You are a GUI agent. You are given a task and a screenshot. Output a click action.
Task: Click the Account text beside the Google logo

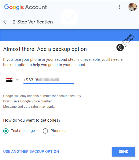[x=36, y=7]
